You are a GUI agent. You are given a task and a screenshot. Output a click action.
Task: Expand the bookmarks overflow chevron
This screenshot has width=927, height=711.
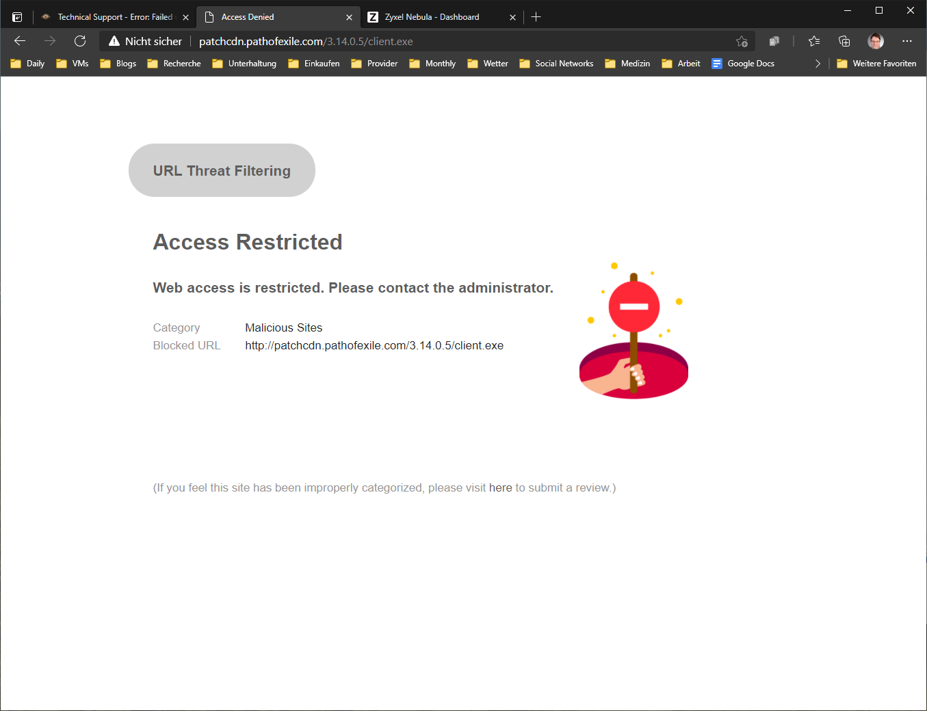pos(818,64)
